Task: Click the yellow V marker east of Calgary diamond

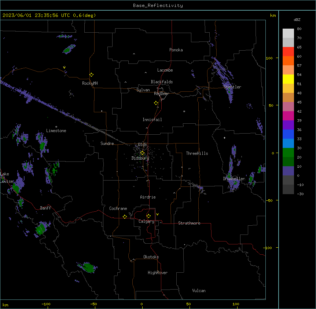Action: (x=157, y=214)
